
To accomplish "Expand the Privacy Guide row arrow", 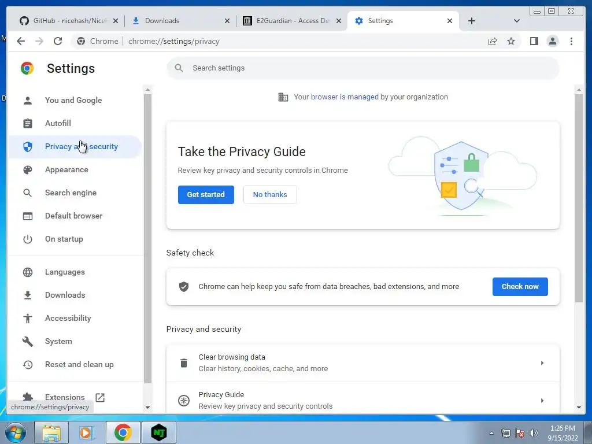I will (x=542, y=400).
